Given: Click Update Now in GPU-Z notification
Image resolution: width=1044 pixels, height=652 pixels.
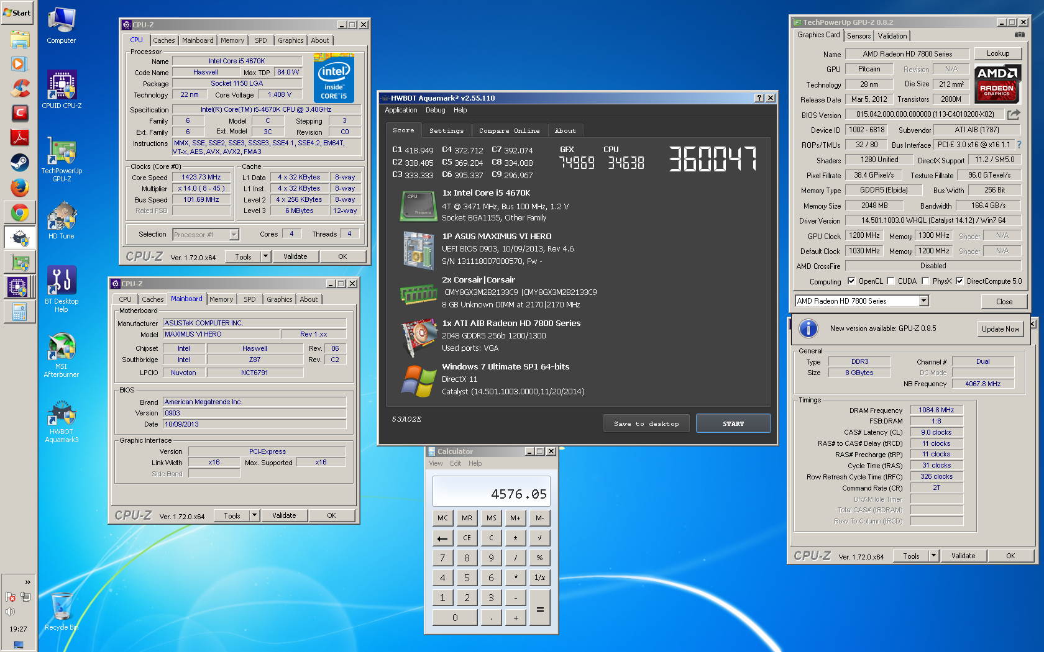Looking at the screenshot, I should (1000, 329).
